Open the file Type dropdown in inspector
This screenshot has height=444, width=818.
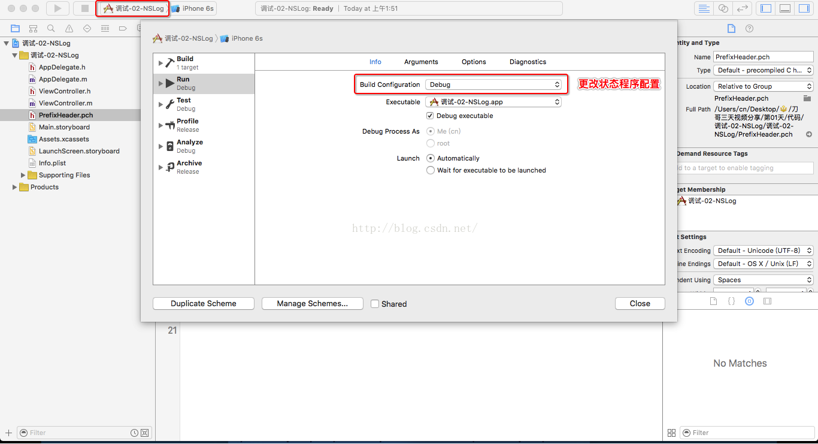(764, 70)
